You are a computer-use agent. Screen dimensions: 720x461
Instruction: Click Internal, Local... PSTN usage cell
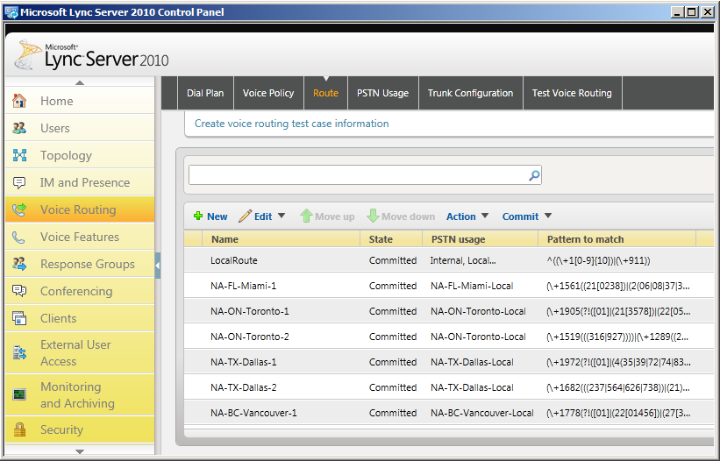[463, 260]
